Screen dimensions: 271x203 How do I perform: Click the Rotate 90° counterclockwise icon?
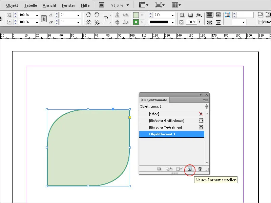pos(97,15)
